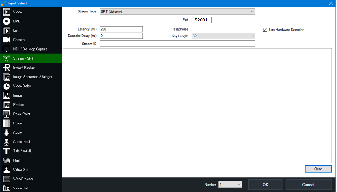337x192 pixels.
Task: Toggle the Use Hardware Decoder checkbox
Action: click(x=265, y=30)
